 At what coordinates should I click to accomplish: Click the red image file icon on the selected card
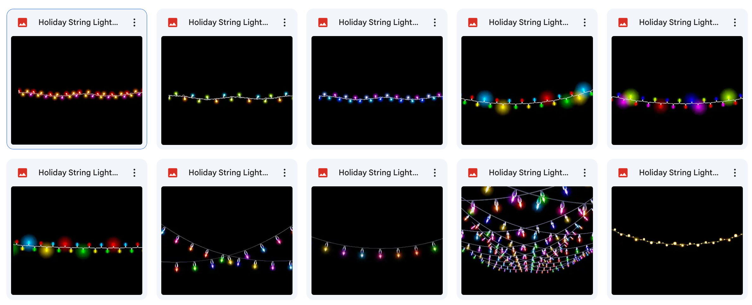22,22
